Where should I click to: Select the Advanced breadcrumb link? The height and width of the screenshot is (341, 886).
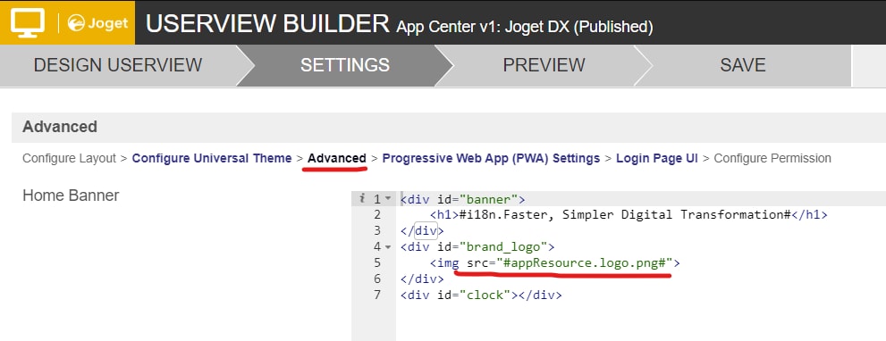coord(337,158)
